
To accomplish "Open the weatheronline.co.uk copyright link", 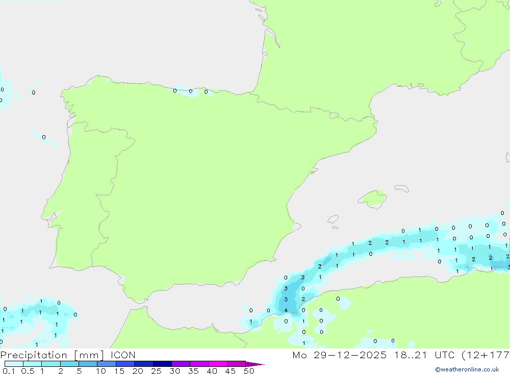I will pyautogui.click(x=467, y=369).
